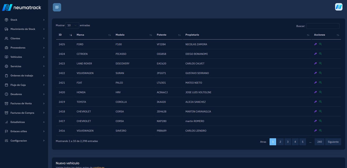
Task: Click the GUSTAVO SERRANO owner cell
Action: [247, 73]
